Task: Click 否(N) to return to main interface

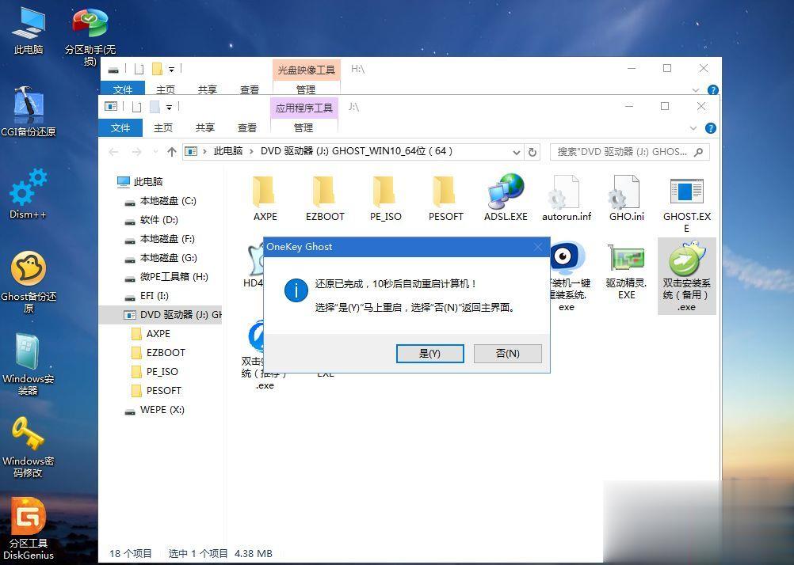Action: point(507,354)
